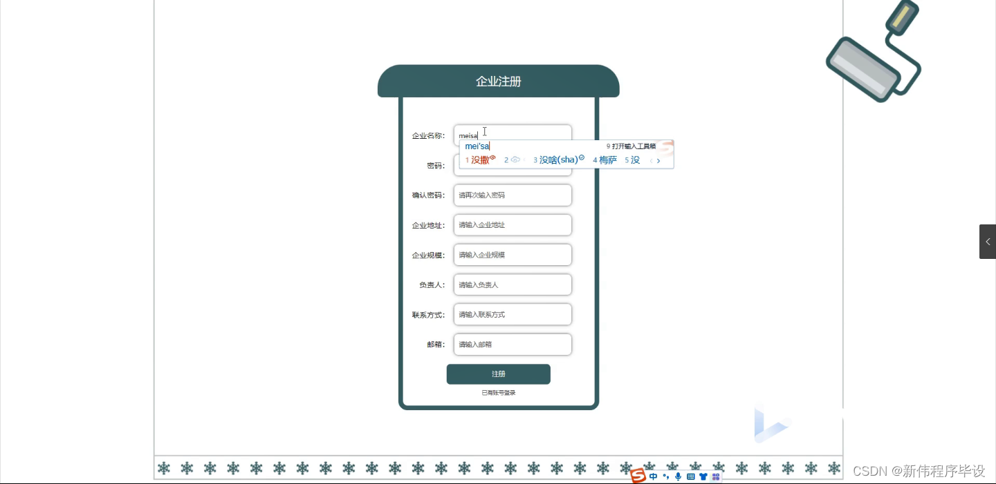Image resolution: width=996 pixels, height=484 pixels.
Task: Toggle Chinese/English mode on the 中 icon
Action: coord(653,476)
